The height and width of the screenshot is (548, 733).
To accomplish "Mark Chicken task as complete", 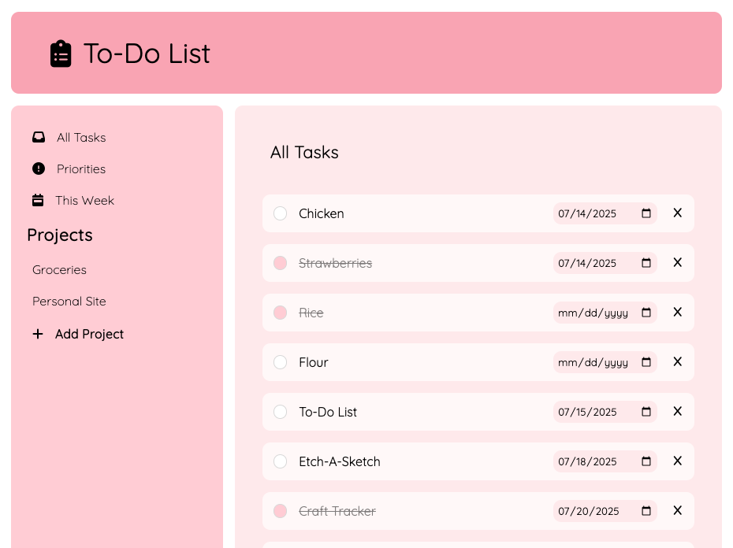I will tap(280, 213).
